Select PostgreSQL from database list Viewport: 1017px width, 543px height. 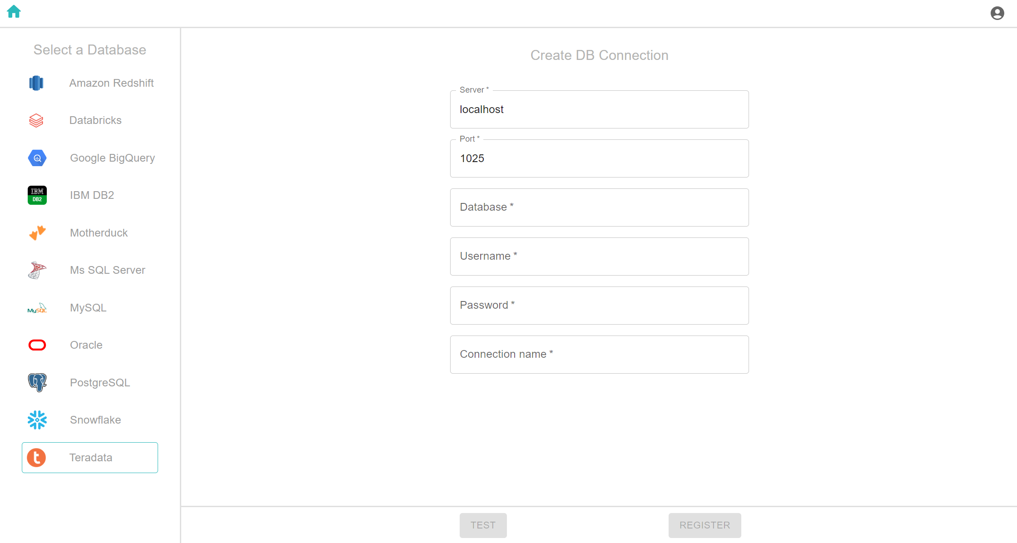coord(89,382)
